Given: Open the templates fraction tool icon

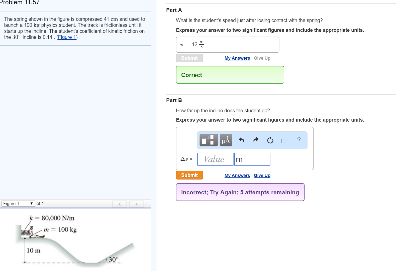Looking at the screenshot, I should [x=209, y=140].
